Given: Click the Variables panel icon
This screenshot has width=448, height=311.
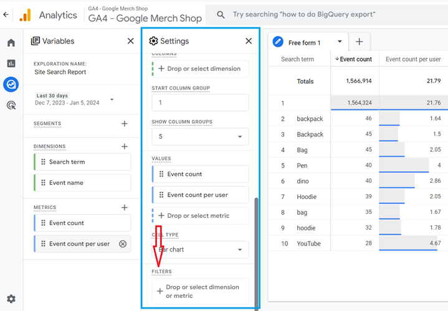Looking at the screenshot, I should (35, 41).
